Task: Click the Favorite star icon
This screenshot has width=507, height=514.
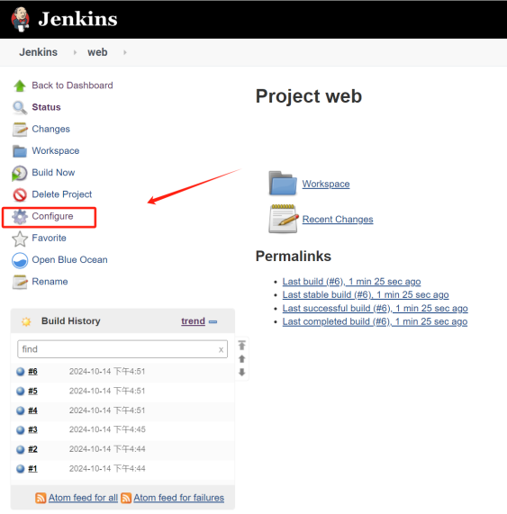Action: coord(20,239)
